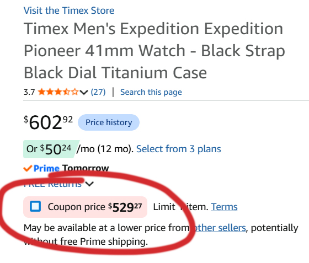Click the Limit 1 item text
Viewport: 309px width, 263px height.
pyautogui.click(x=181, y=207)
